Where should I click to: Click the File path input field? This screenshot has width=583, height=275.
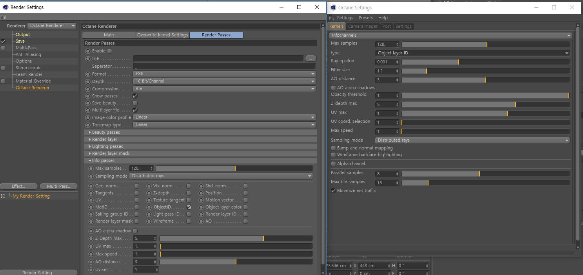pos(218,58)
